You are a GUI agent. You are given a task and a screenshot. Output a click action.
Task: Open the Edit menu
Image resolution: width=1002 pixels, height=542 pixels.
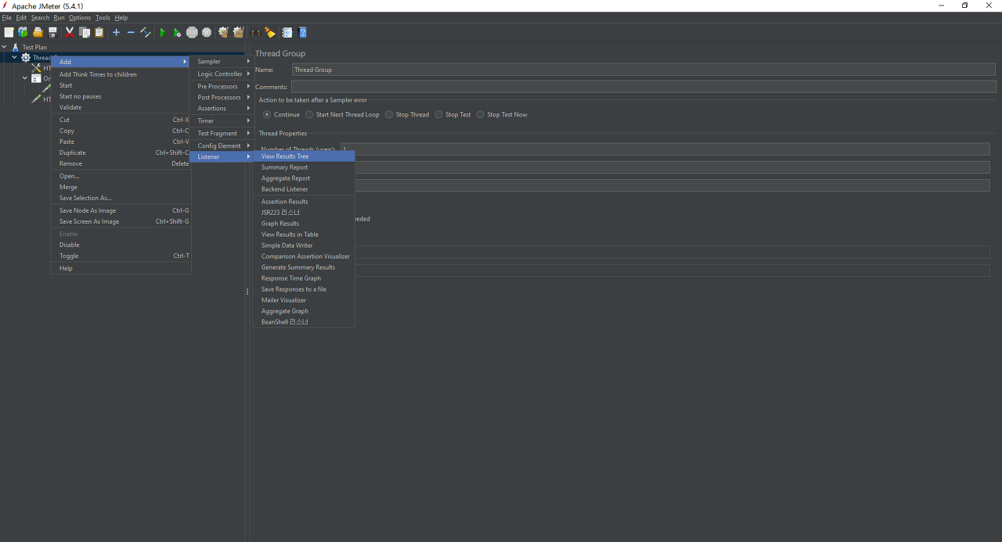click(21, 17)
